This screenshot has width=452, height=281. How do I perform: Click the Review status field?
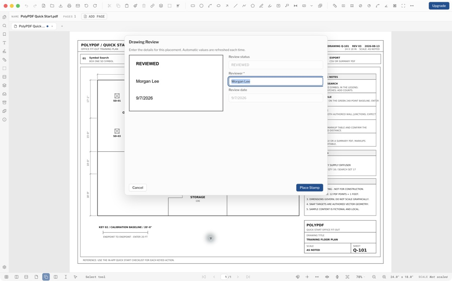coord(276,65)
